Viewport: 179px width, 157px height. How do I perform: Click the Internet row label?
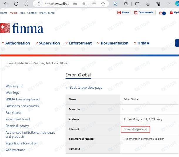coord(74,129)
